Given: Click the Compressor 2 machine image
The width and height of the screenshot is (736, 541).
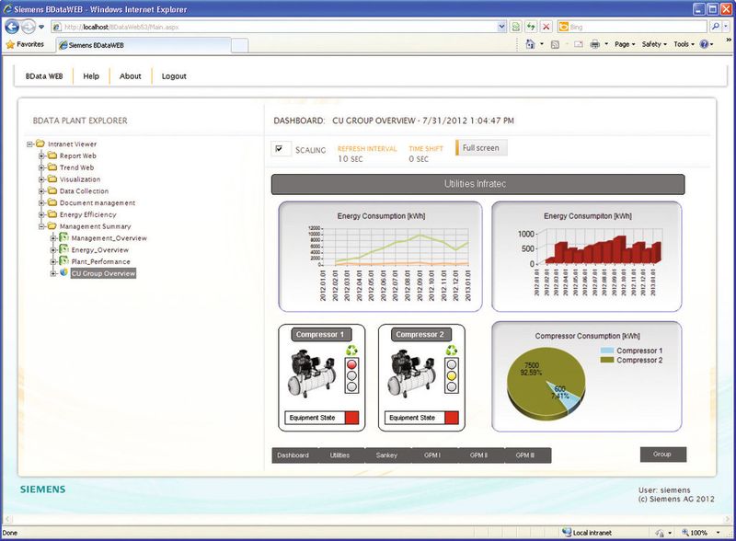Looking at the screenshot, I should 412,374.
